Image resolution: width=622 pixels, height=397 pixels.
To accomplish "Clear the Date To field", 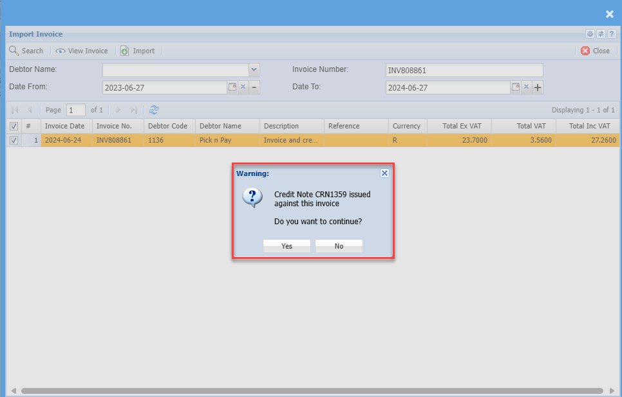I will point(526,87).
